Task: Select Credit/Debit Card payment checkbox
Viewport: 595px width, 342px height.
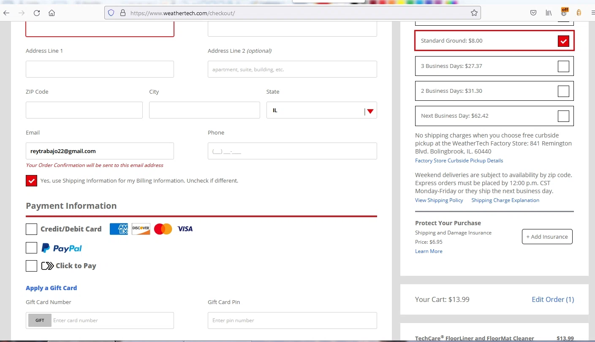Action: click(x=31, y=229)
